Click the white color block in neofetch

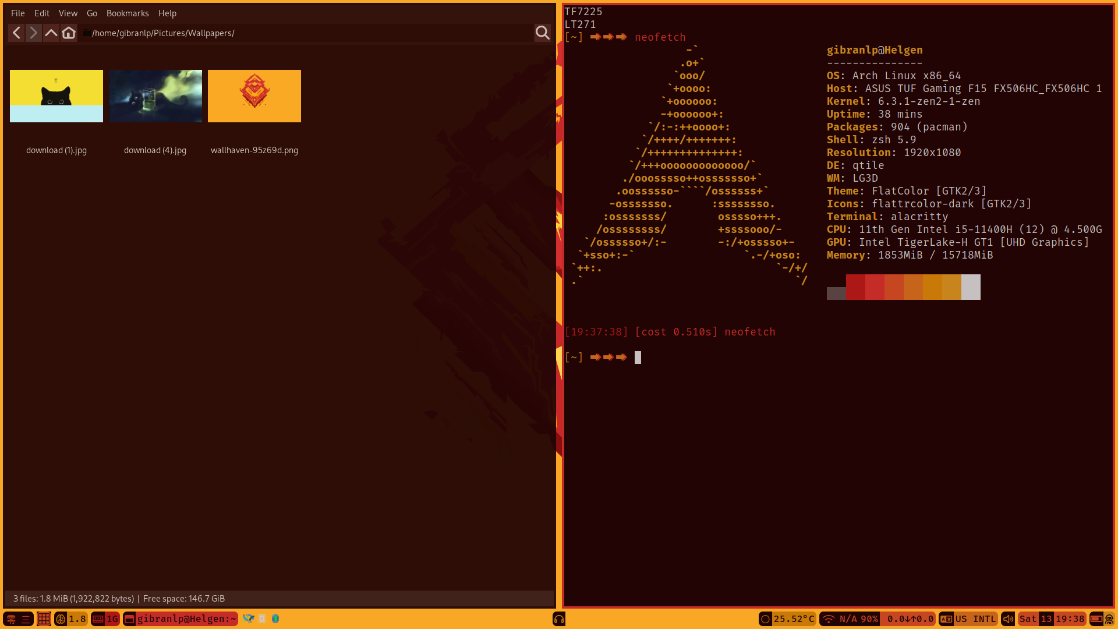[971, 287]
